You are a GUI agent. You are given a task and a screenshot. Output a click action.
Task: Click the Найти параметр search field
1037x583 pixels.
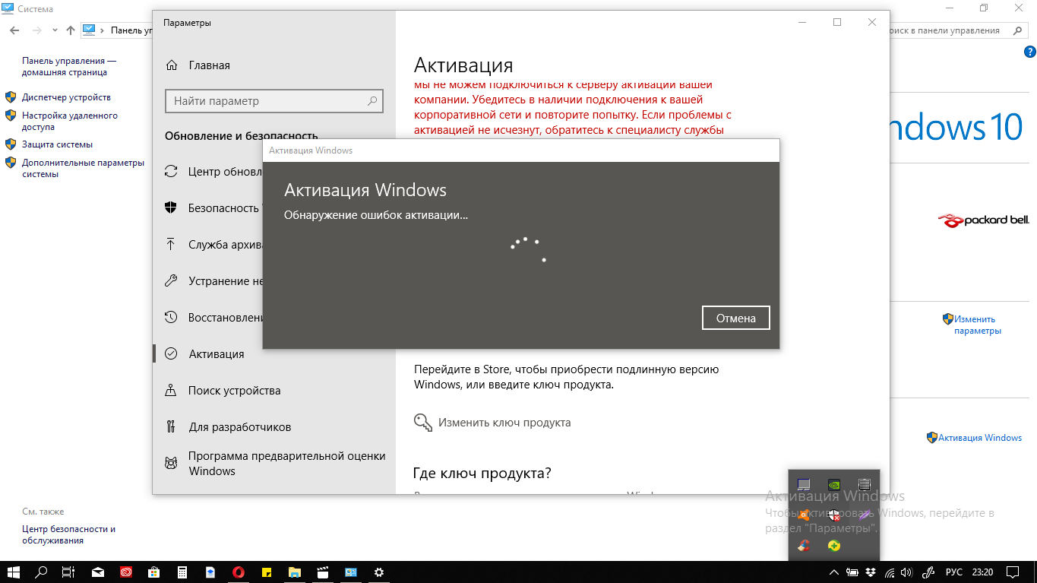273,100
